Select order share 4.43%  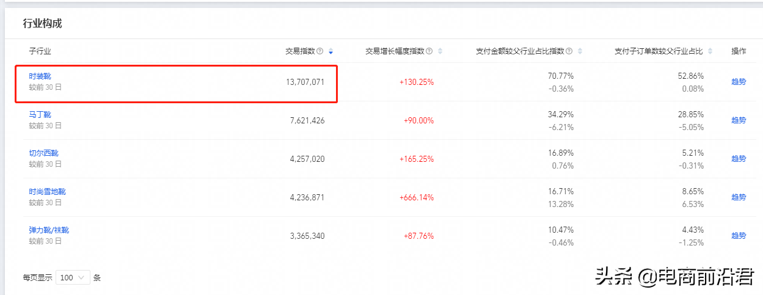(693, 230)
